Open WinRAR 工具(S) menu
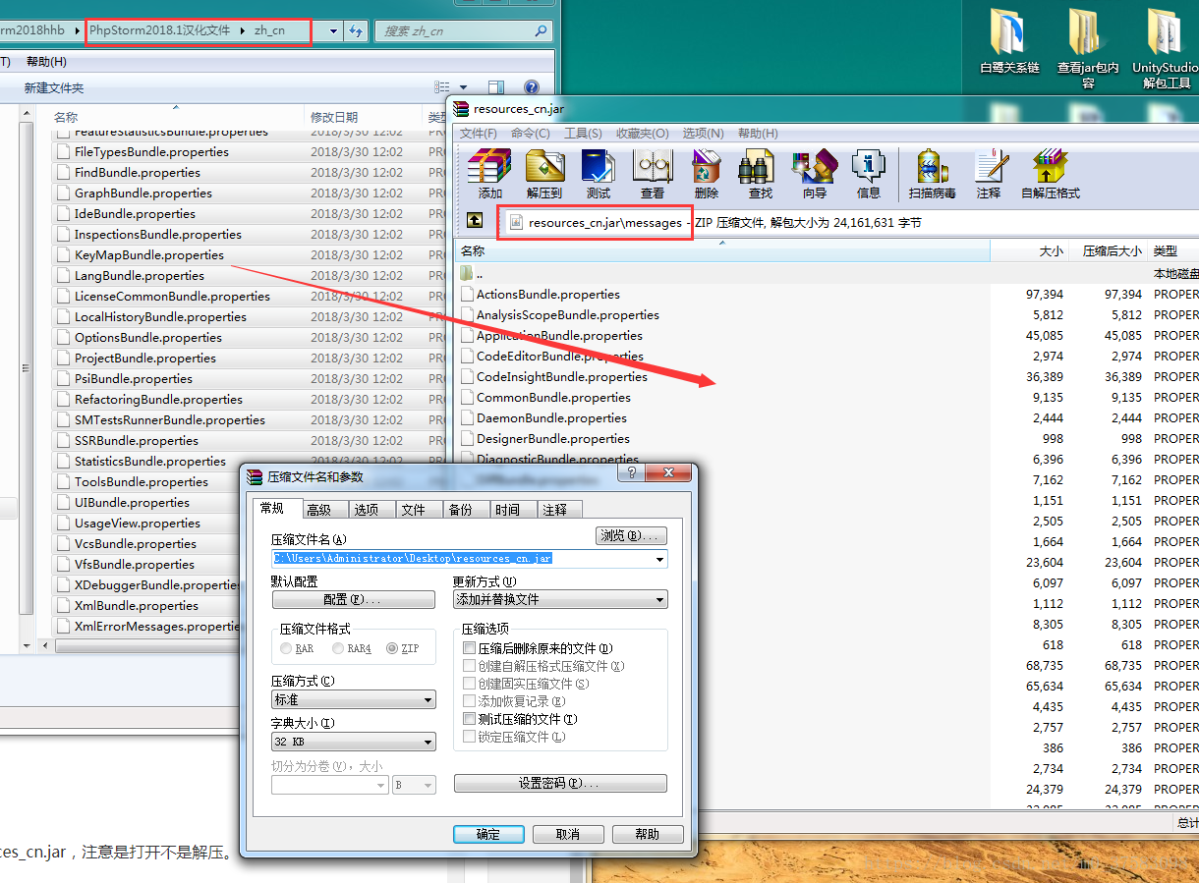The height and width of the screenshot is (883, 1199). tap(583, 133)
